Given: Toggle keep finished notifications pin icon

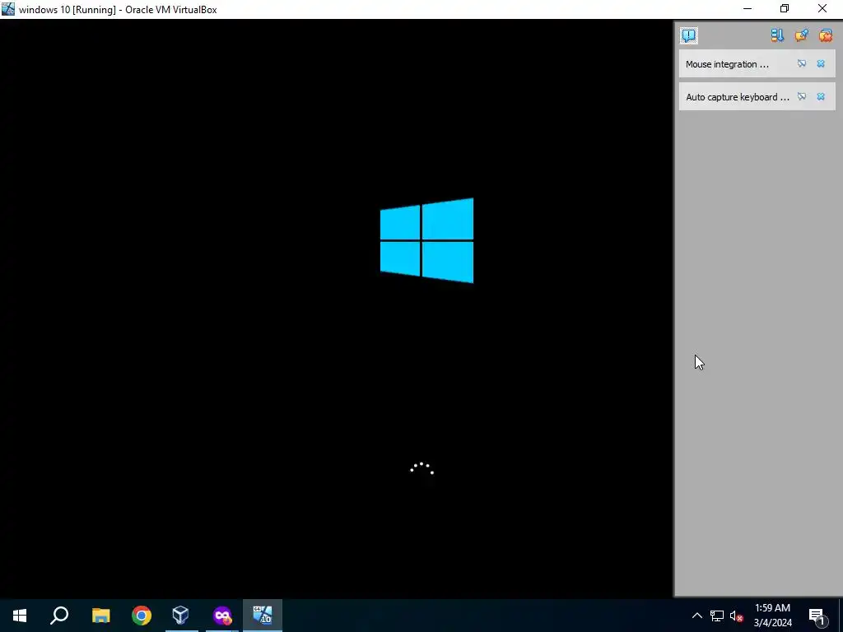Looking at the screenshot, I should (x=801, y=35).
